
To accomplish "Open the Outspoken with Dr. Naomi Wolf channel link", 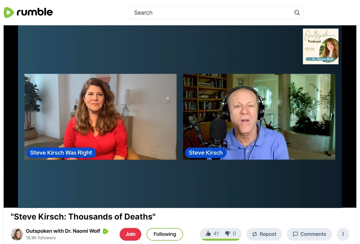I will (x=63, y=231).
